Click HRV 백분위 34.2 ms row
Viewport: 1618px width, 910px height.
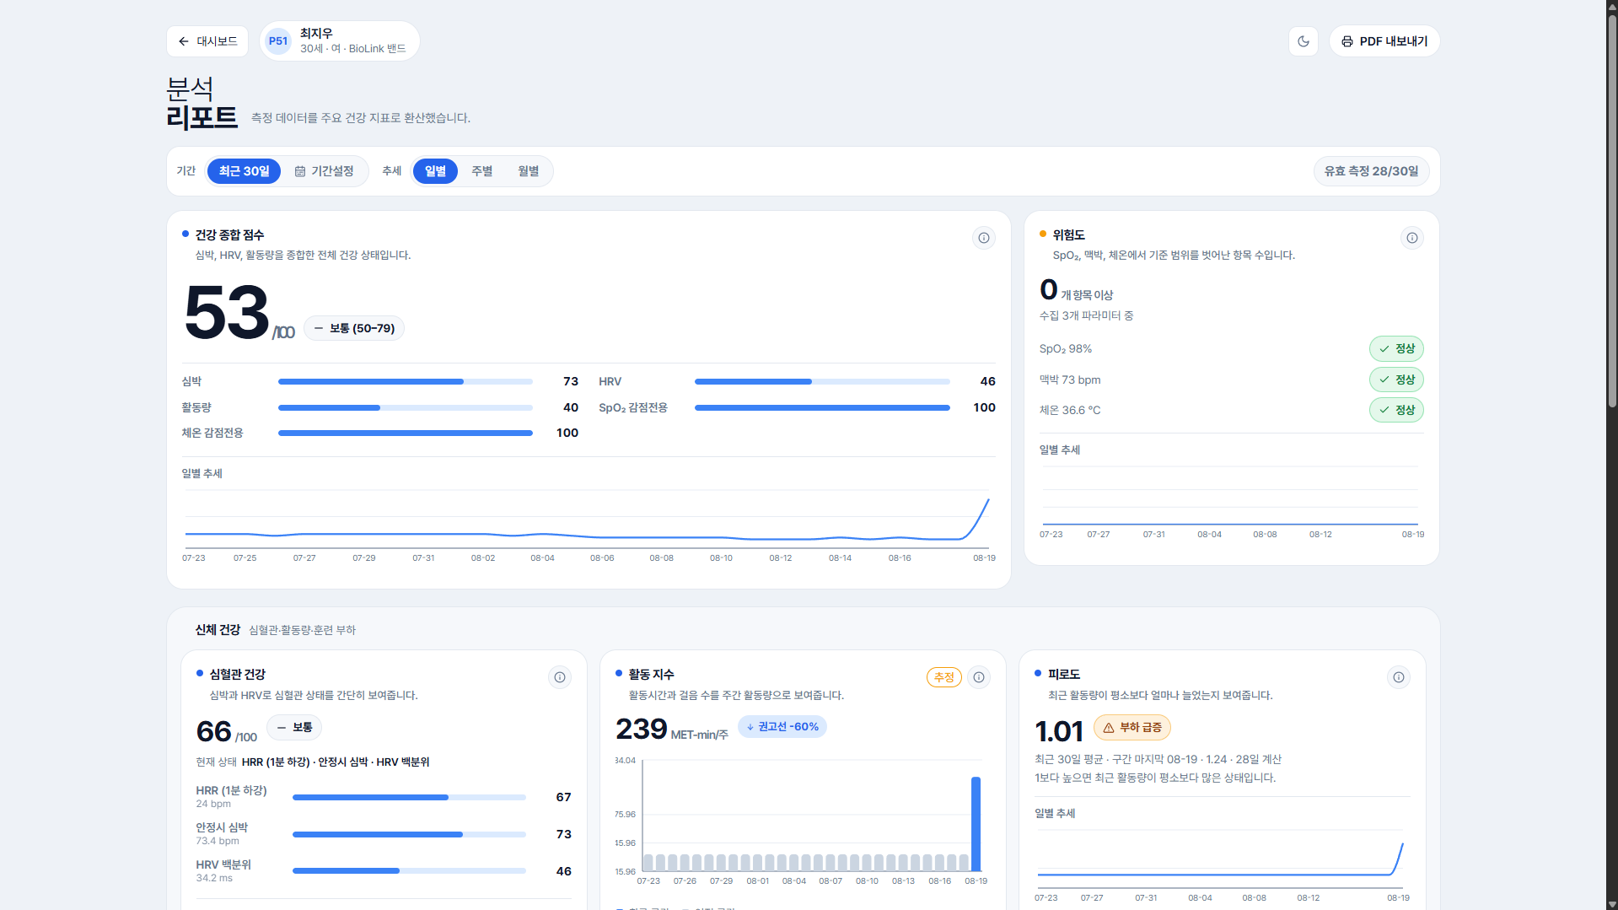(384, 871)
